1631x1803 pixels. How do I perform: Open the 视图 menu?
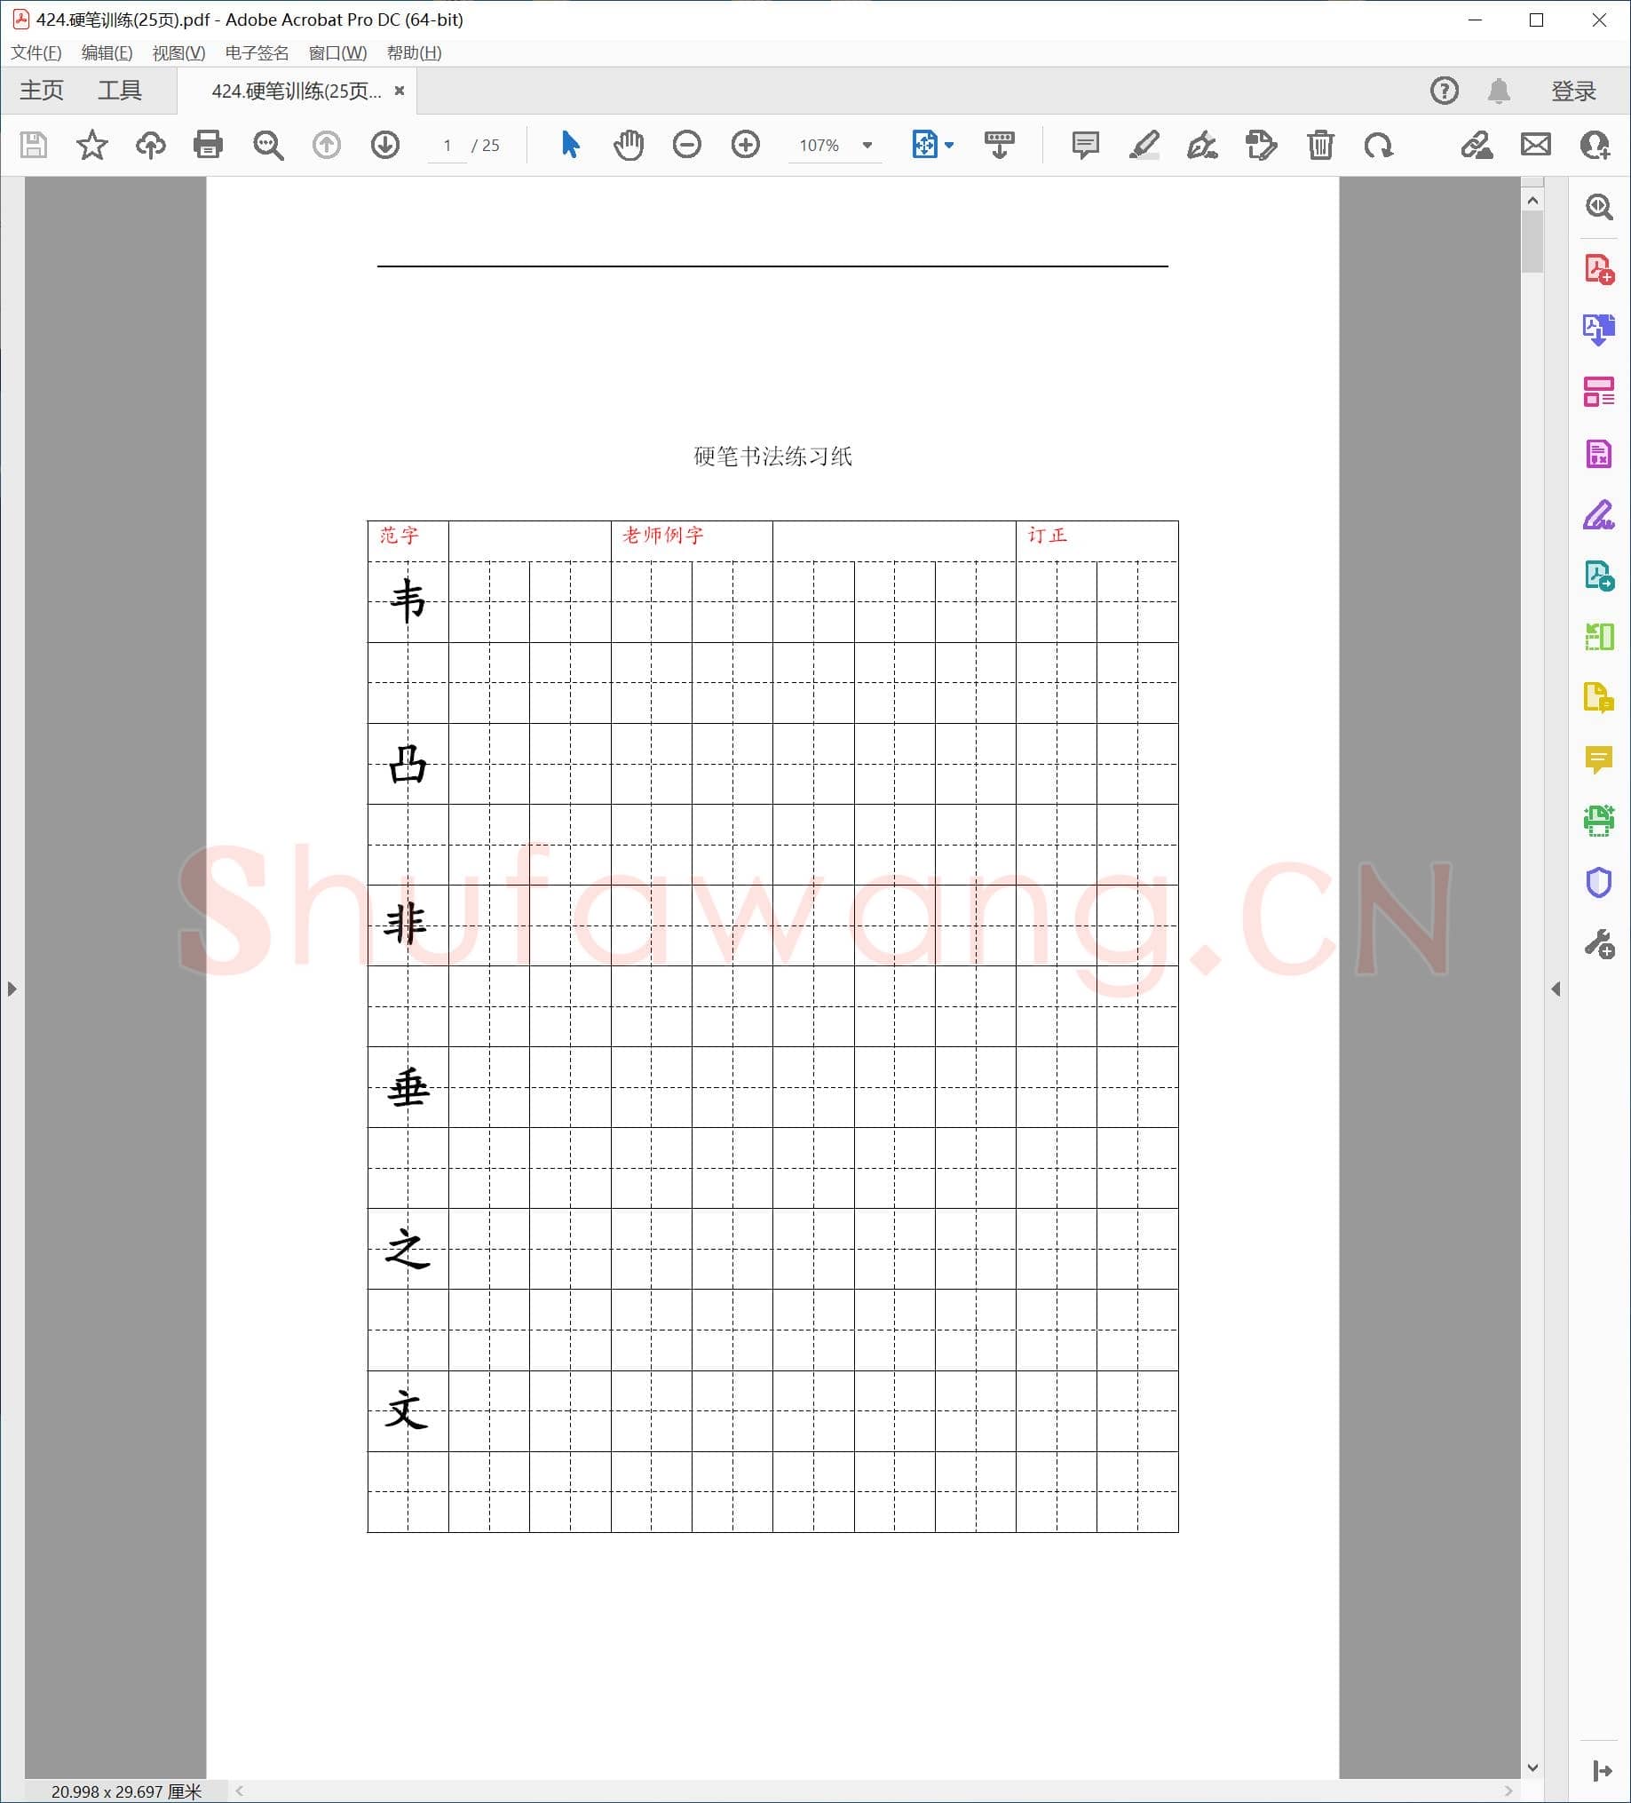pyautogui.click(x=176, y=53)
